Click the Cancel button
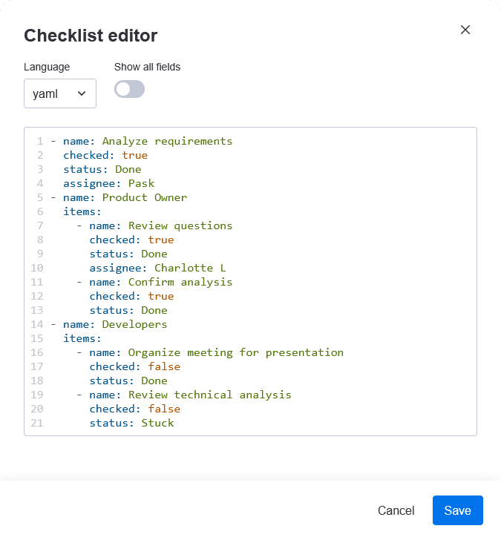 coord(396,510)
